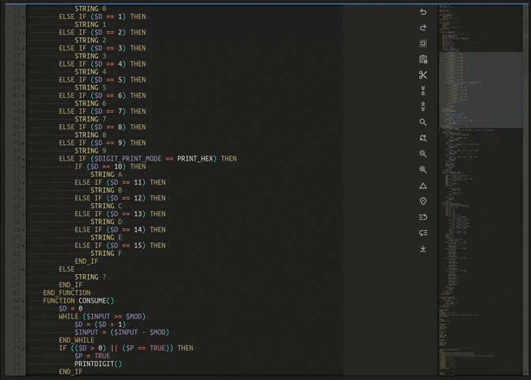The height and width of the screenshot is (380, 531).
Task: Open Search and Replace icon
Action: 423,138
